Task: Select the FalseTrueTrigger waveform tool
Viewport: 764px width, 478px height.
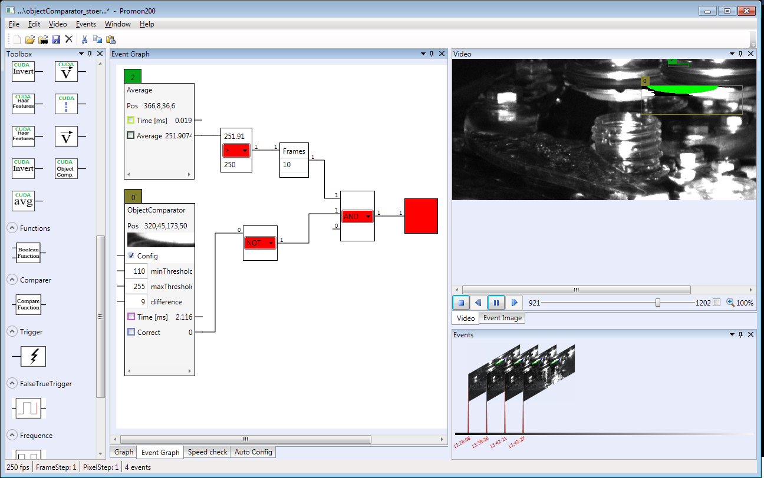Action: [28, 408]
